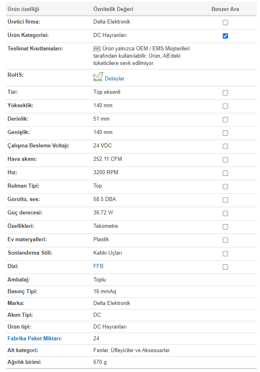Check the Rulman Tipi Top checkbox
Image resolution: width=260 pixels, height=372 pixels.
click(225, 186)
